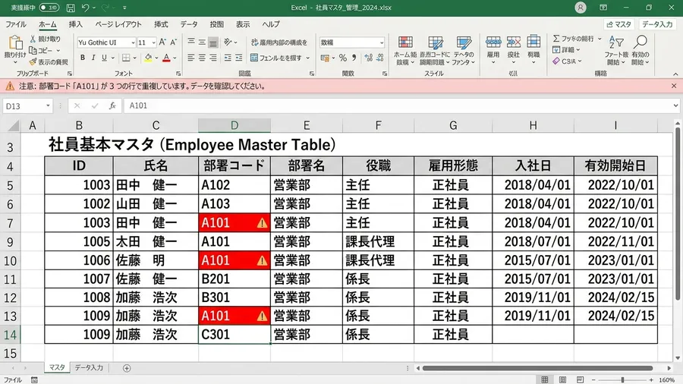Open Format as Table icon menu

click(435, 42)
